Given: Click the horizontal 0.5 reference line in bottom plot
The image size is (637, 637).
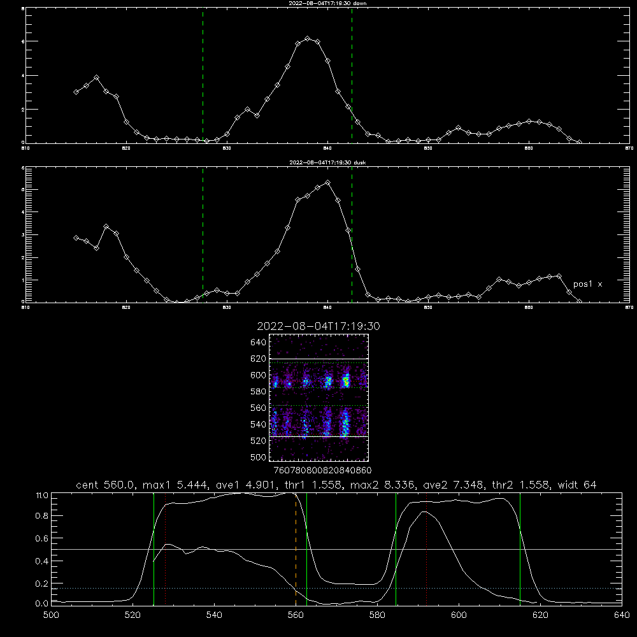Looking at the screenshot, I should (x=336, y=549).
